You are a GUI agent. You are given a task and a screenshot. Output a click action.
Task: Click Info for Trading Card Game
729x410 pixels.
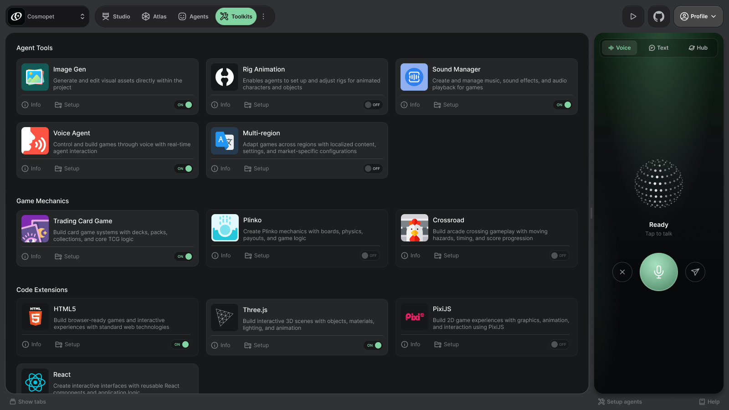tap(31, 256)
